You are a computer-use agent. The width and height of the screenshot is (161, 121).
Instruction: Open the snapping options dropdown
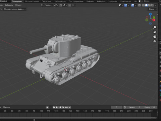(65, 5)
